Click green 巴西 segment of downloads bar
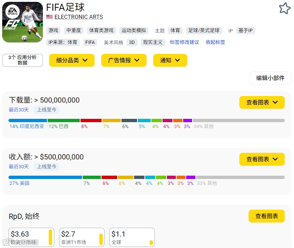Image resolution: width=294 pixels, height=248 pixels. 64,120
